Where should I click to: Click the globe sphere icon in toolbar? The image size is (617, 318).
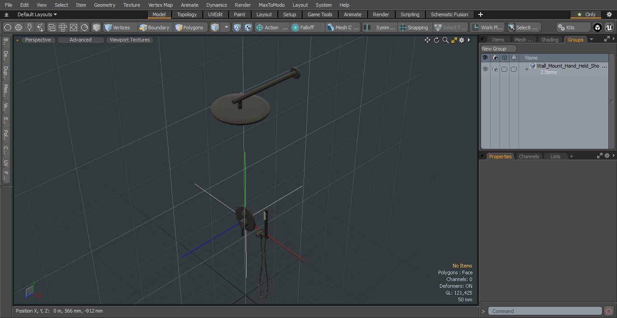click(19, 28)
